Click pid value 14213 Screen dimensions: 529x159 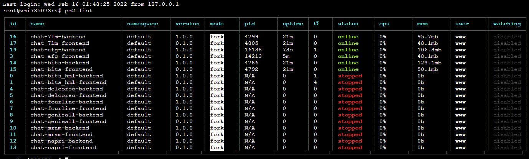253,56
